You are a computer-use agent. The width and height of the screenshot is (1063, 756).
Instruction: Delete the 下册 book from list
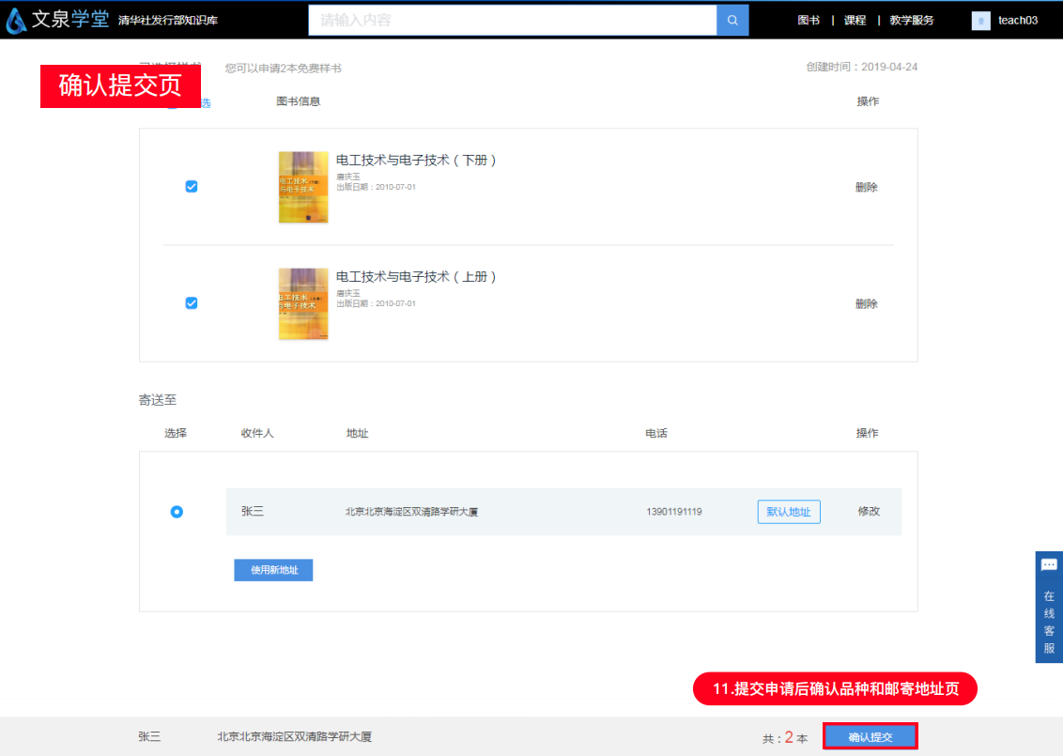point(866,188)
